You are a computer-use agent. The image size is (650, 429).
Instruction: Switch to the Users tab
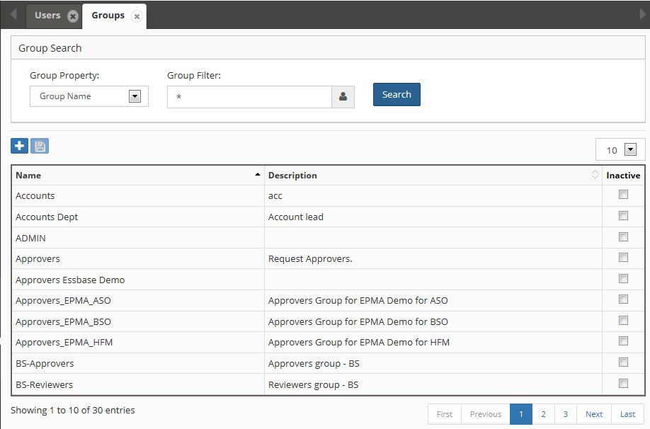[x=47, y=16]
